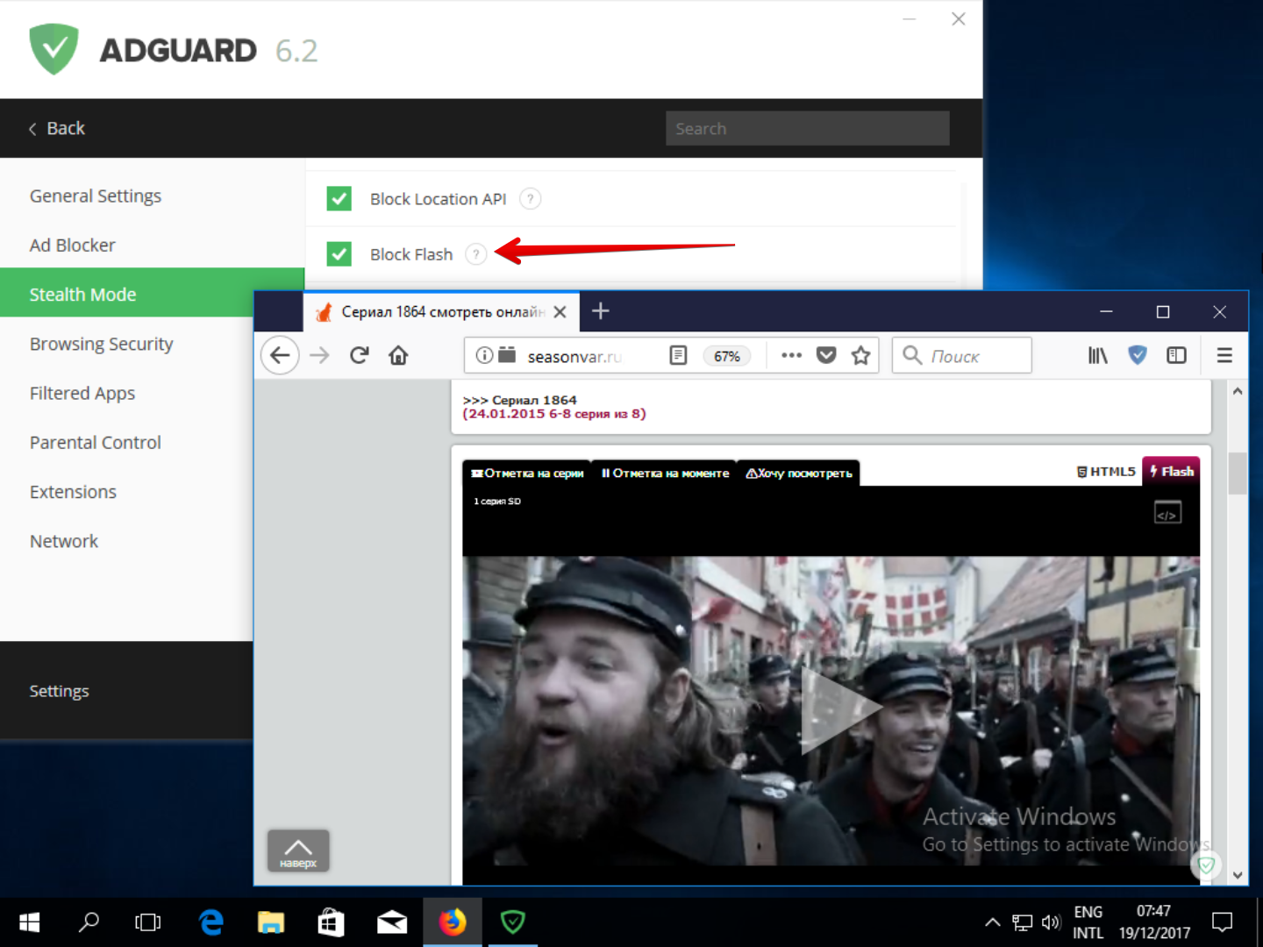Switch the video player to HTML5

pos(1106,471)
